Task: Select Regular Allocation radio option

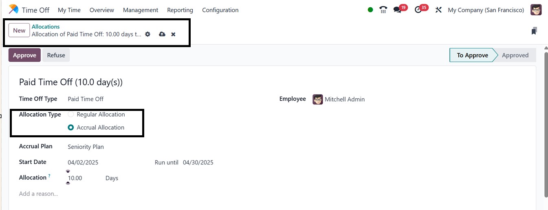Action: click(71, 115)
